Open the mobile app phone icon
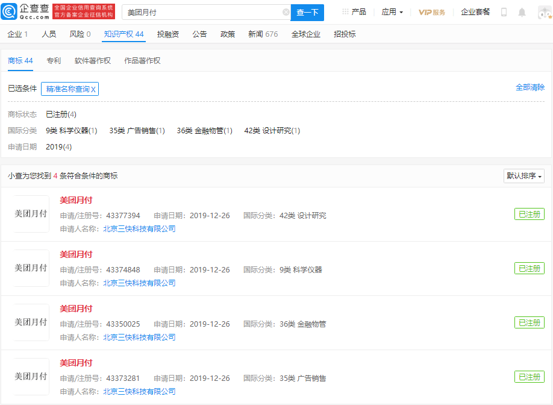The image size is (553, 405). click(504, 12)
